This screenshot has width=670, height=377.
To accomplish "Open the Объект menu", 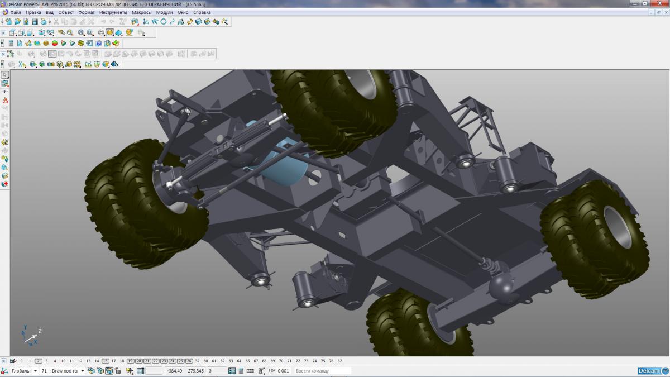I will (66, 12).
